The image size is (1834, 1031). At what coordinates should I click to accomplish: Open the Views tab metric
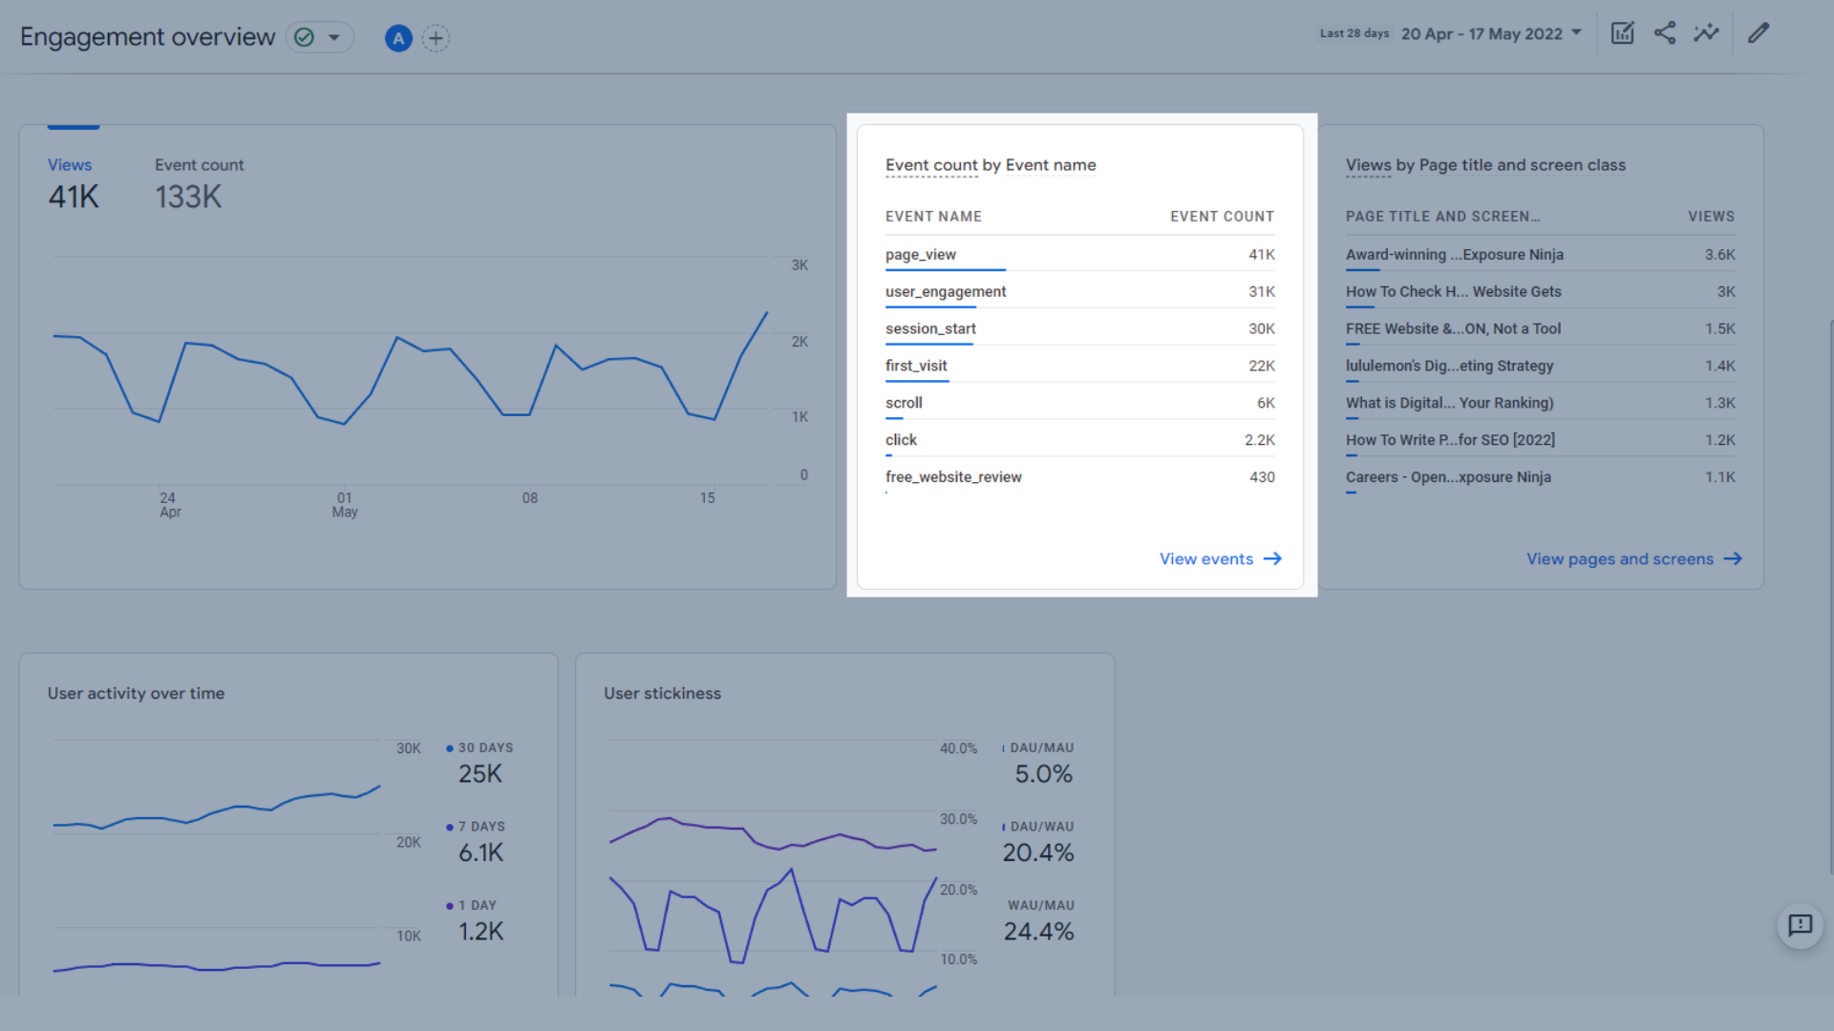click(71, 165)
